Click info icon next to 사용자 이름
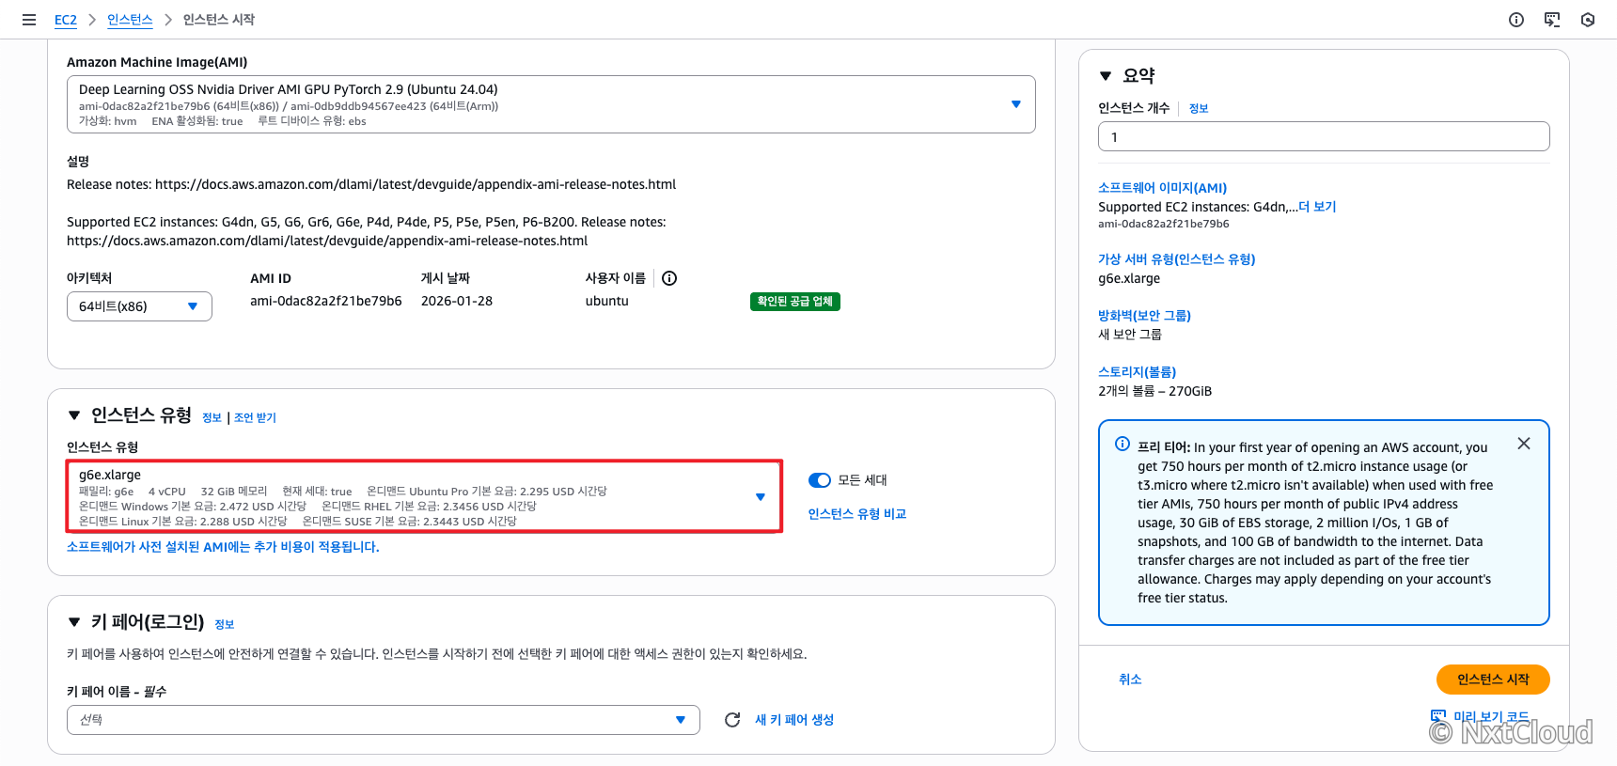The image size is (1617, 766). 669,278
